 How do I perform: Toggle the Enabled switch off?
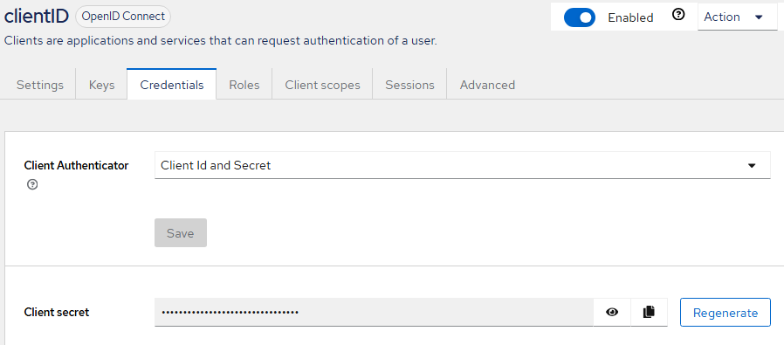coord(580,17)
